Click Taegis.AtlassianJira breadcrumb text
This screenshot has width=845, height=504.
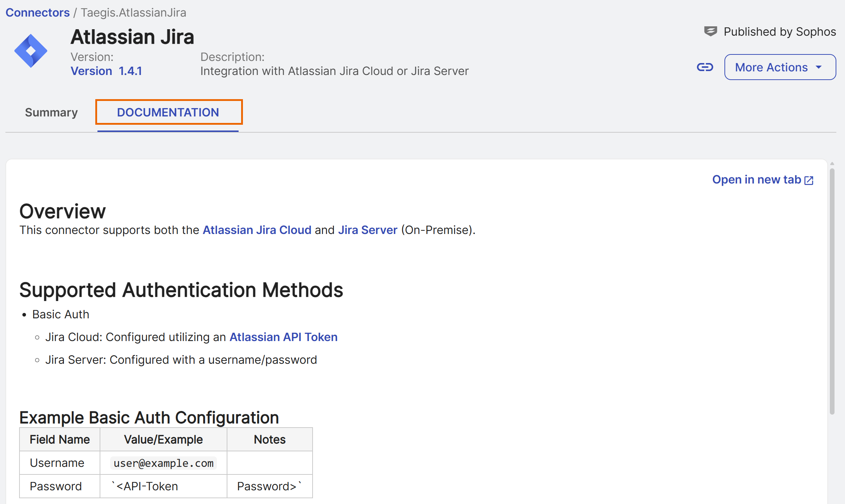tap(134, 13)
